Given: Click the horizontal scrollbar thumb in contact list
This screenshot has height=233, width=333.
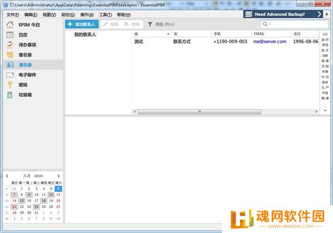Looking at the screenshot, I should click(x=199, y=112).
